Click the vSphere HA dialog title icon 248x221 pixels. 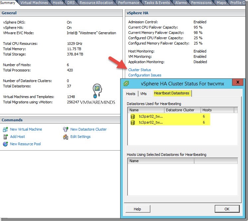pyautogui.click(x=126, y=83)
